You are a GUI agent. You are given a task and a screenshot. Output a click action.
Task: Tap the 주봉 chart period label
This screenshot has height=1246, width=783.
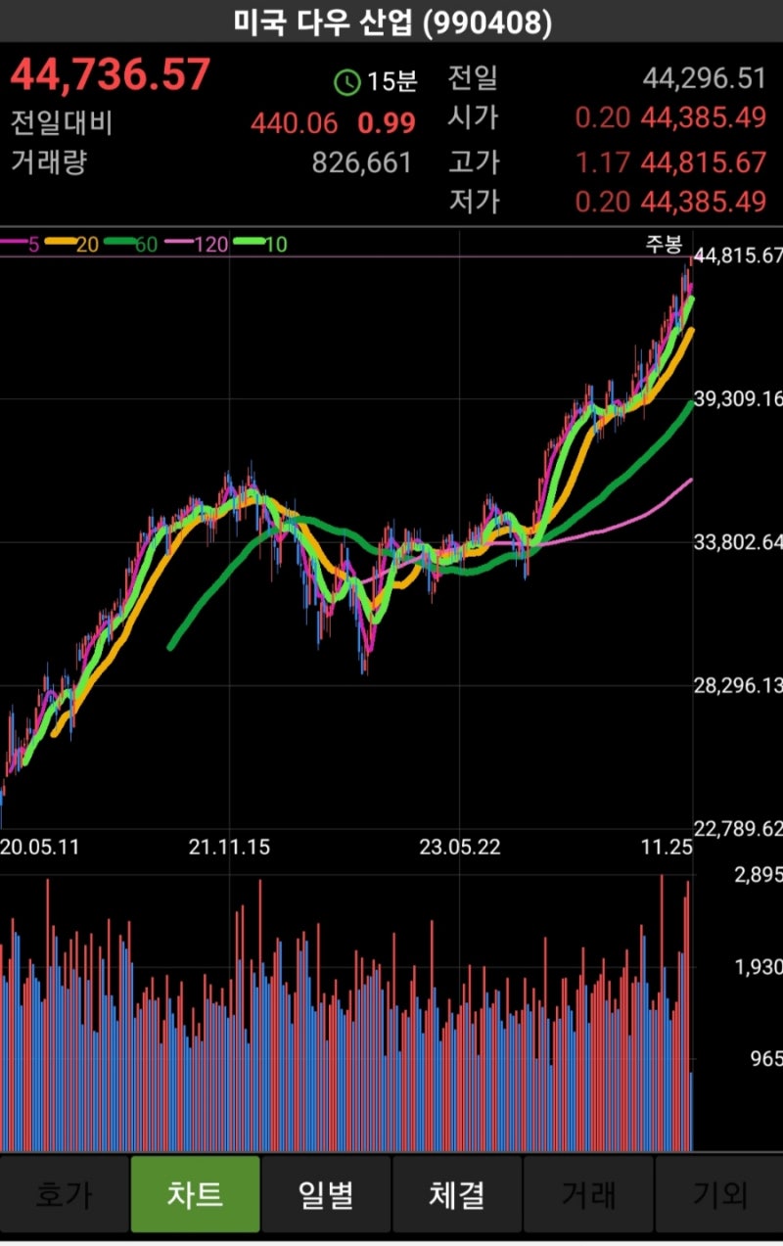pos(663,244)
